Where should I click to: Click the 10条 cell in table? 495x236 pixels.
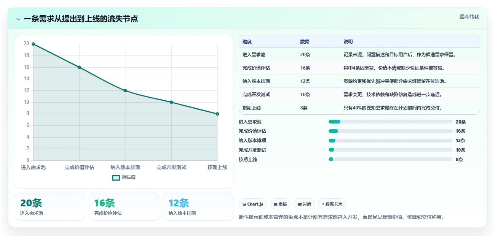pos(305,95)
